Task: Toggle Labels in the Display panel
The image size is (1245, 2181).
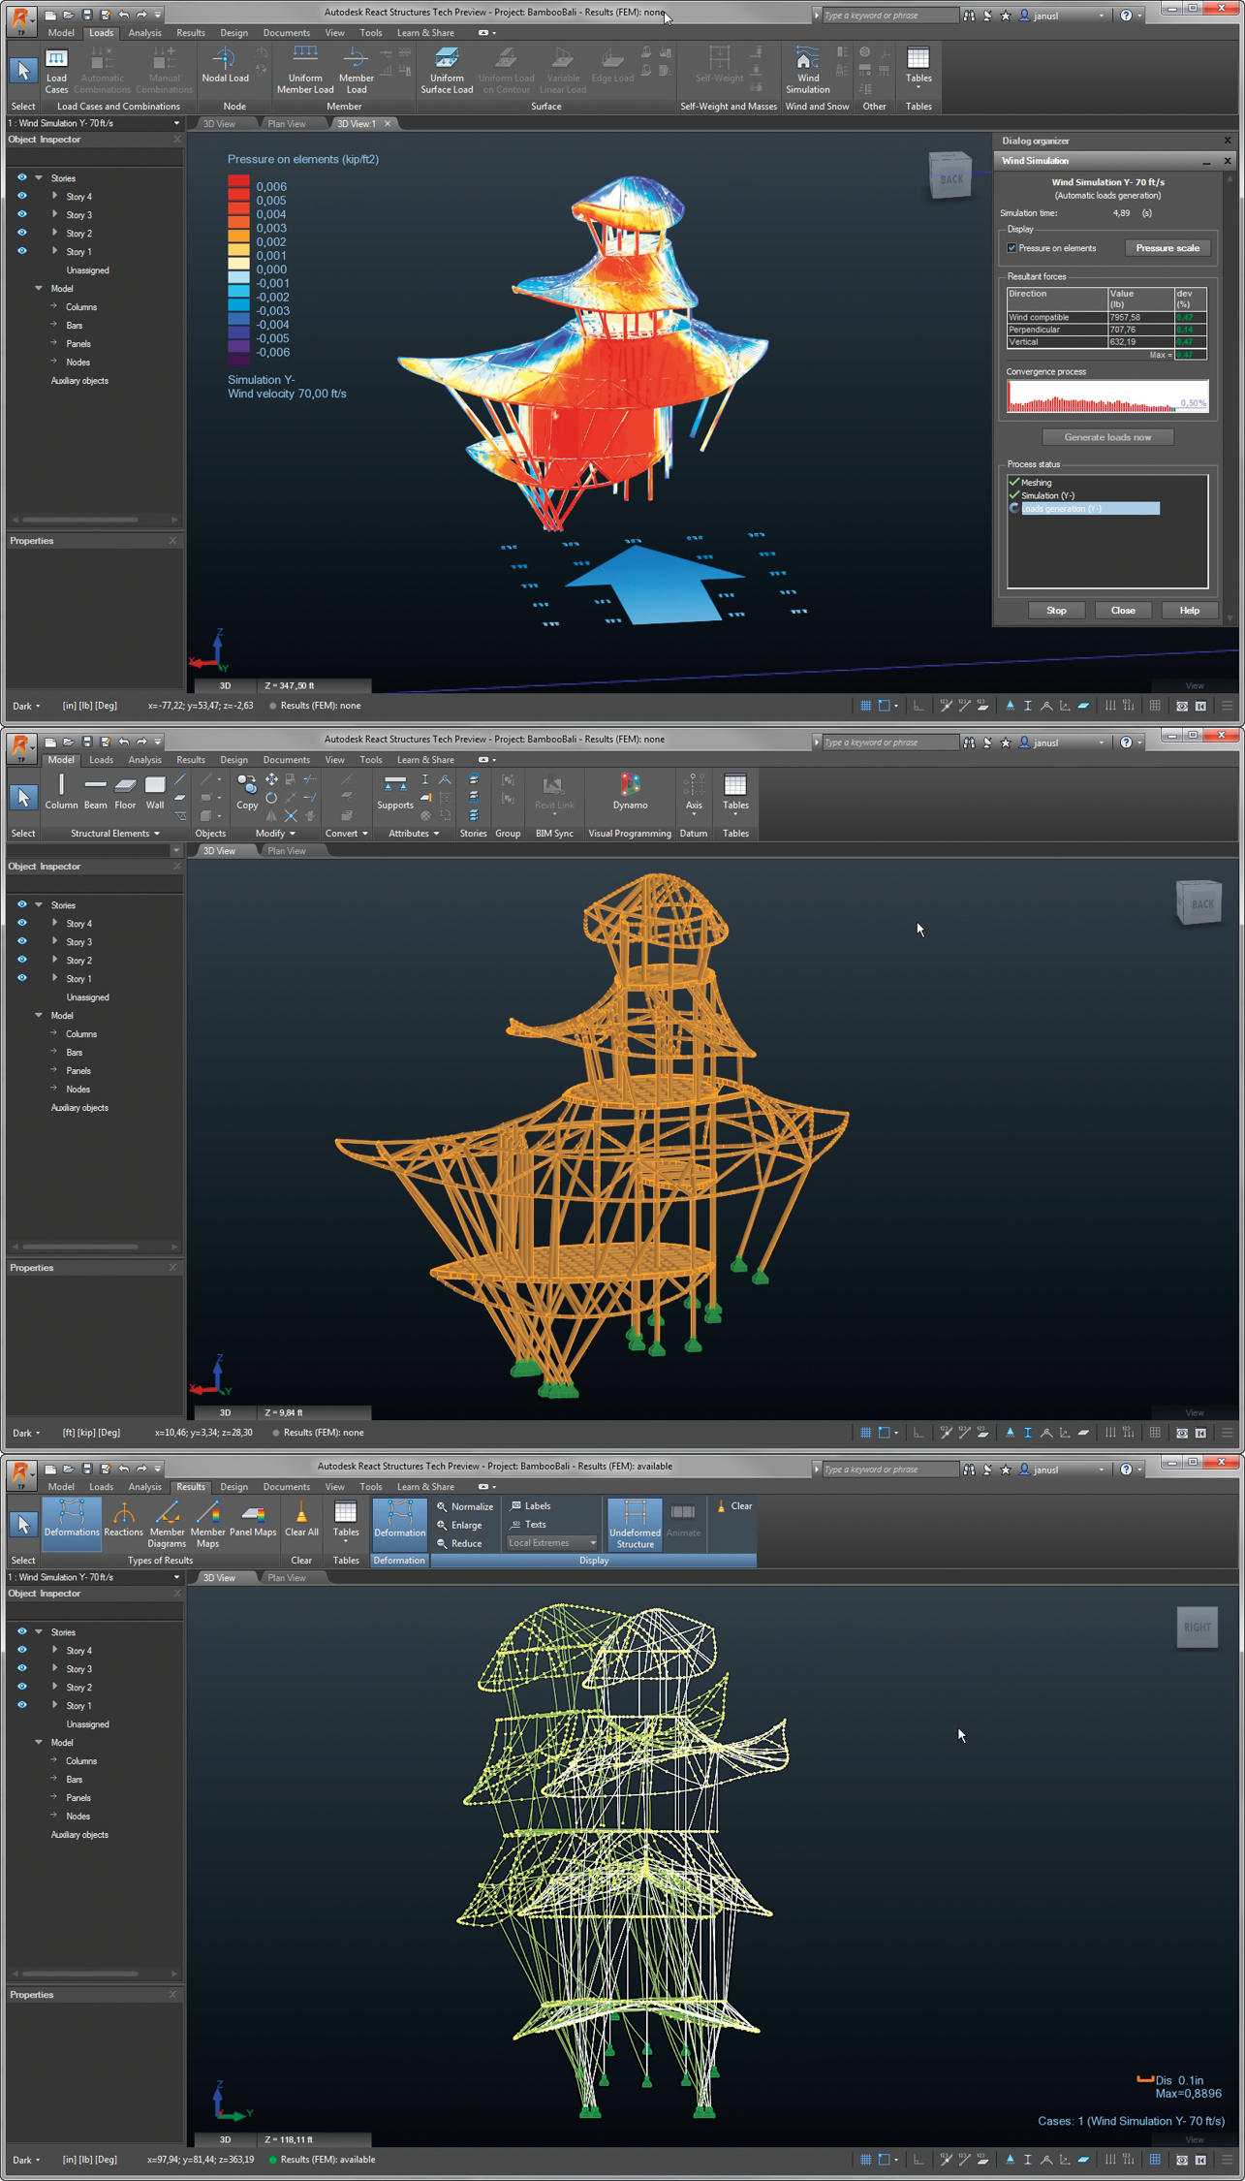Action: point(531,1505)
